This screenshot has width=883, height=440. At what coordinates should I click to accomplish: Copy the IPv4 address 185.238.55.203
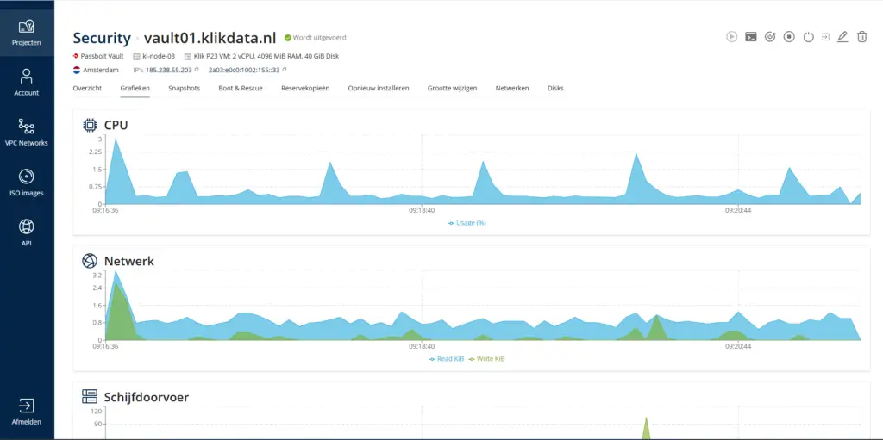[x=197, y=69]
